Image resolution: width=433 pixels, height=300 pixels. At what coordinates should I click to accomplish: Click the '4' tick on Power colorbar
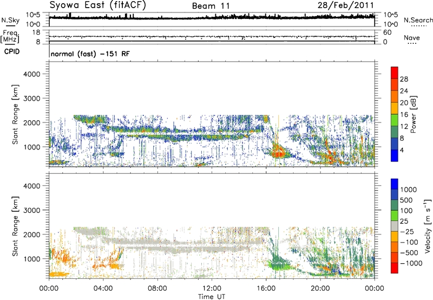click(402, 150)
